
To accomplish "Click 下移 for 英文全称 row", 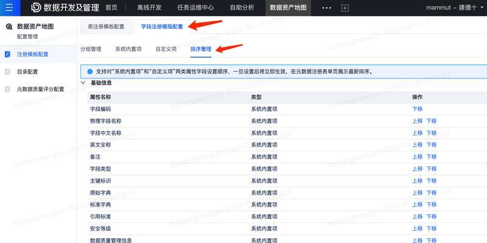I will coord(431,145).
